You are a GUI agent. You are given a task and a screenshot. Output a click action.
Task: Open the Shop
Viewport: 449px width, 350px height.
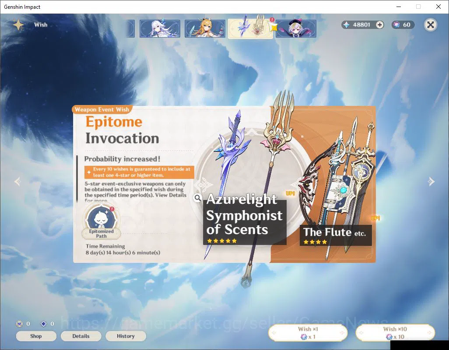(x=36, y=336)
